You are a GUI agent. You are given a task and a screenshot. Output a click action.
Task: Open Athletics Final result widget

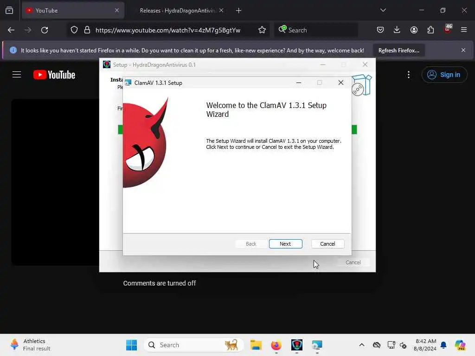coord(30,345)
